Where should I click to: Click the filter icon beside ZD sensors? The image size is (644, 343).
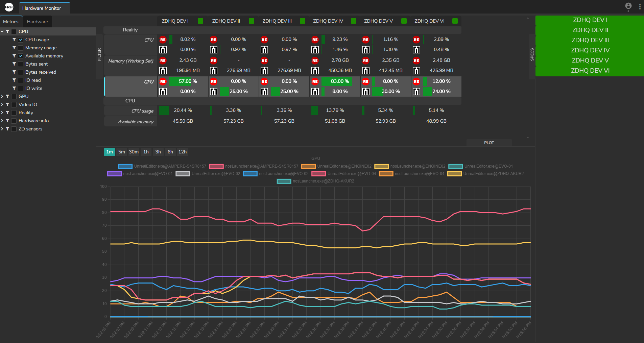pos(7,129)
